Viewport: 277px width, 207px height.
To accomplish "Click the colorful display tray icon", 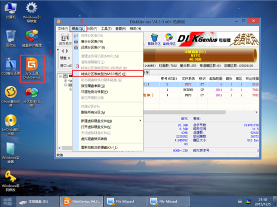I will (x=248, y=201).
